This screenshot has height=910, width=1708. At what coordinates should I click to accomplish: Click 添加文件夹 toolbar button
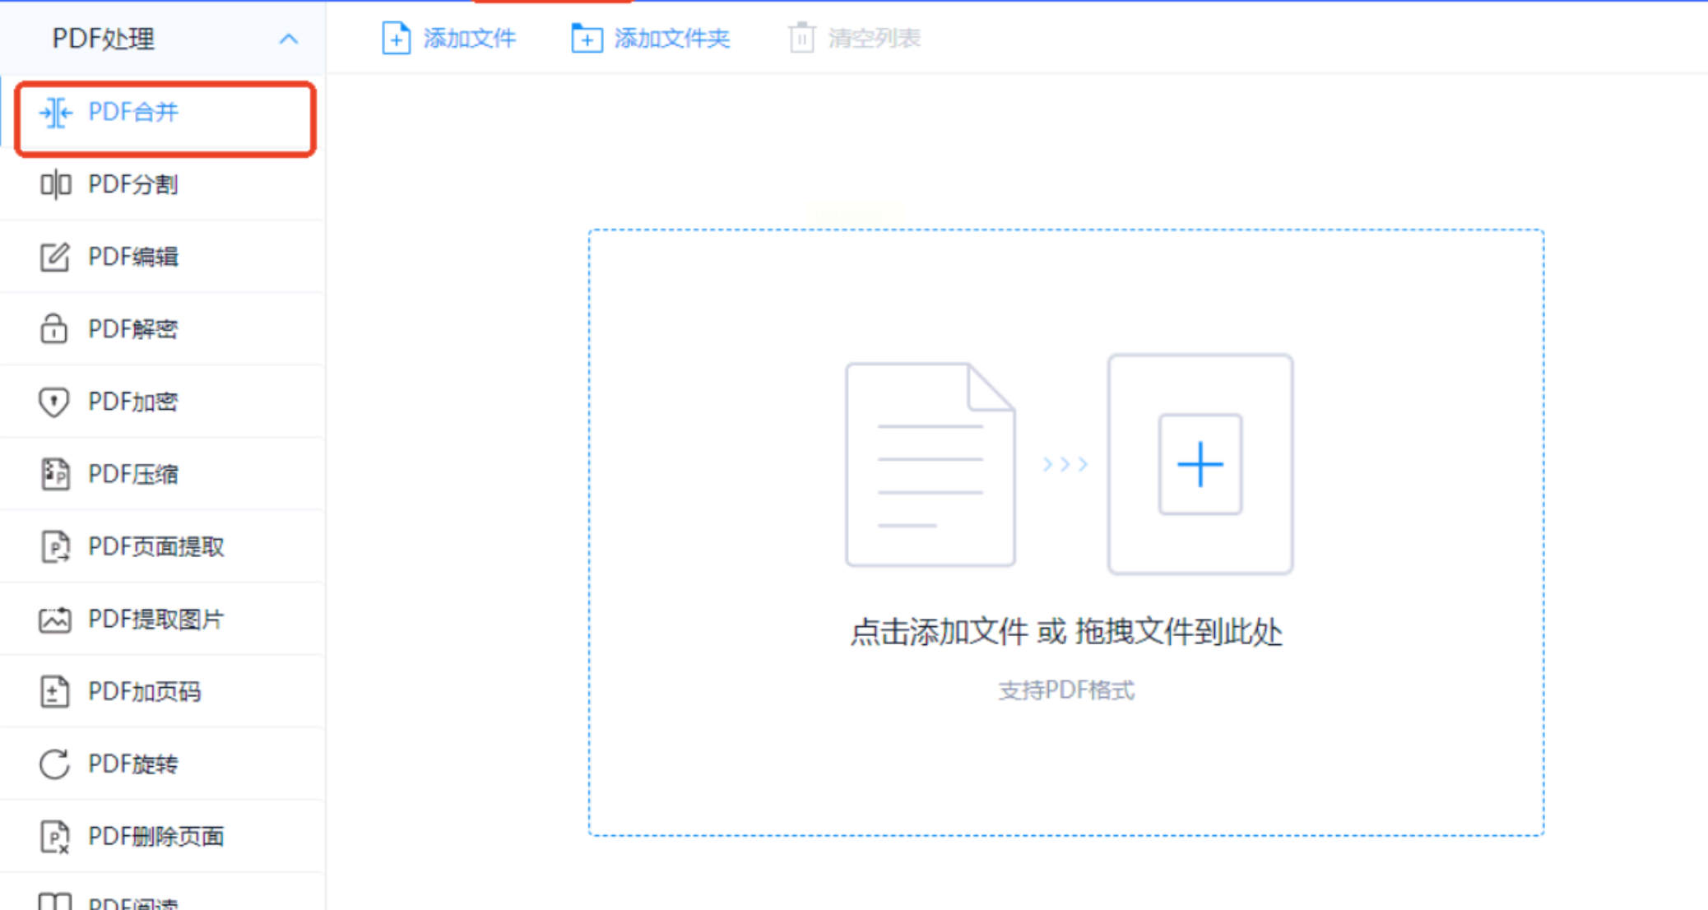coord(651,38)
